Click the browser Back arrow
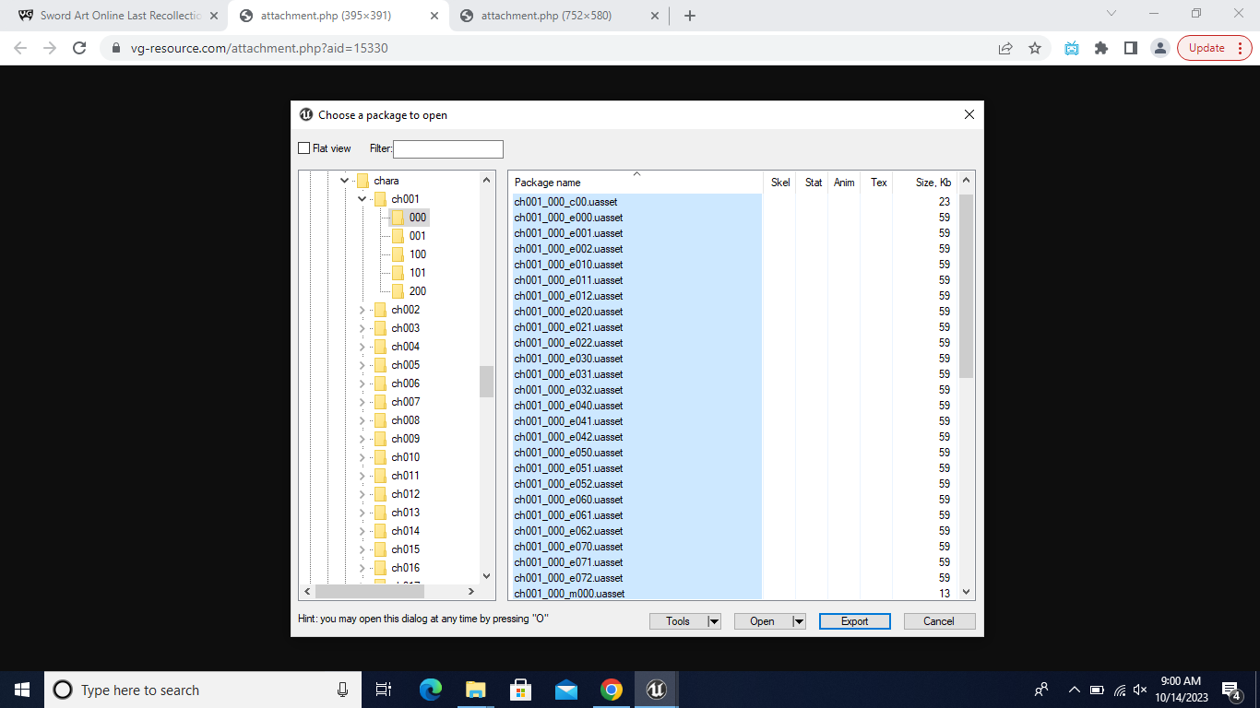 tap(20, 48)
